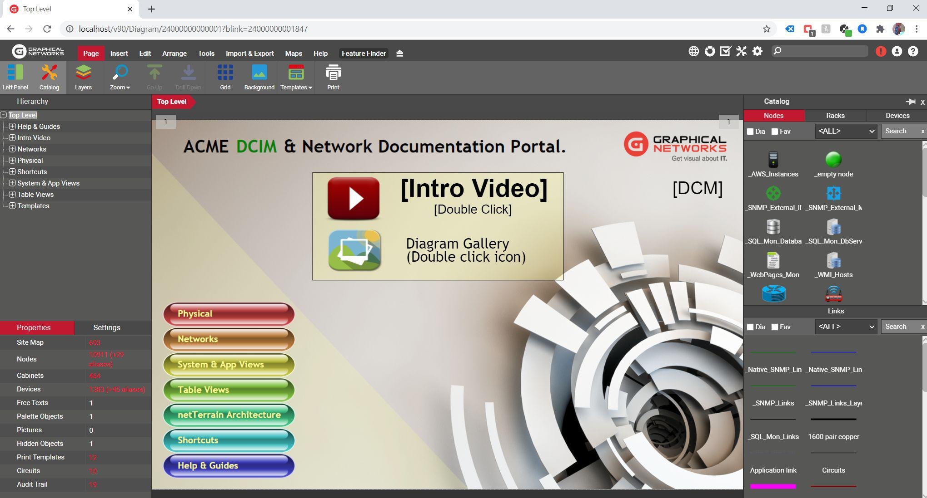
Task: Enable the Dia checkbox under Nodes
Action: pyautogui.click(x=750, y=132)
